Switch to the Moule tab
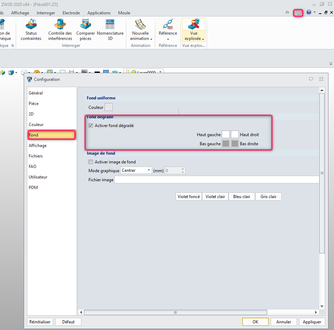334x330 pixels. coord(124,13)
